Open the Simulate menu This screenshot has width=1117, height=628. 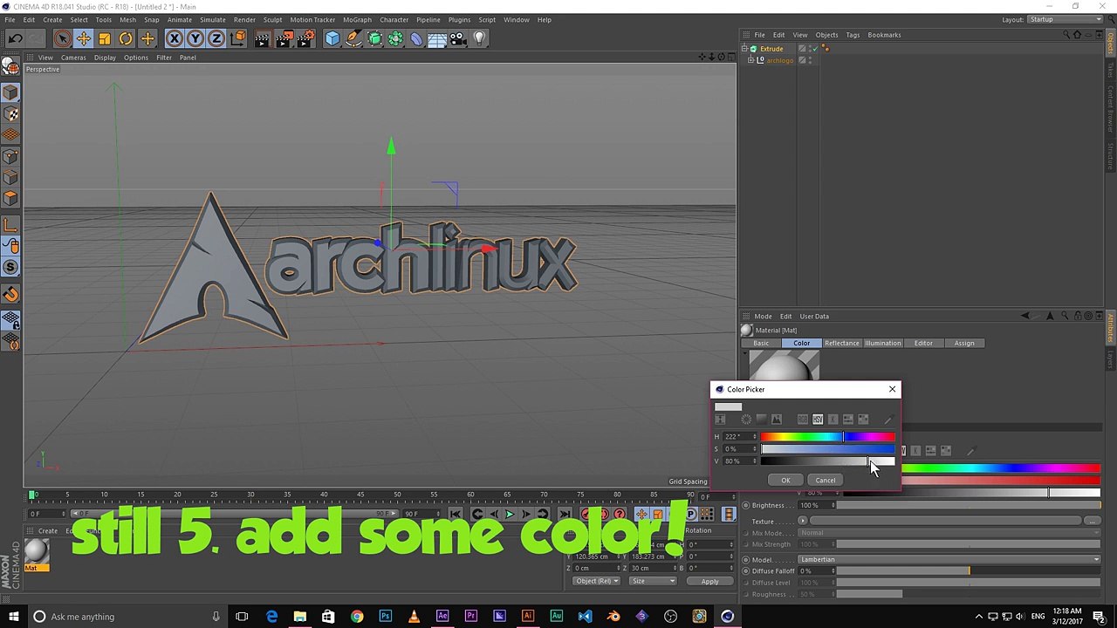213,19
